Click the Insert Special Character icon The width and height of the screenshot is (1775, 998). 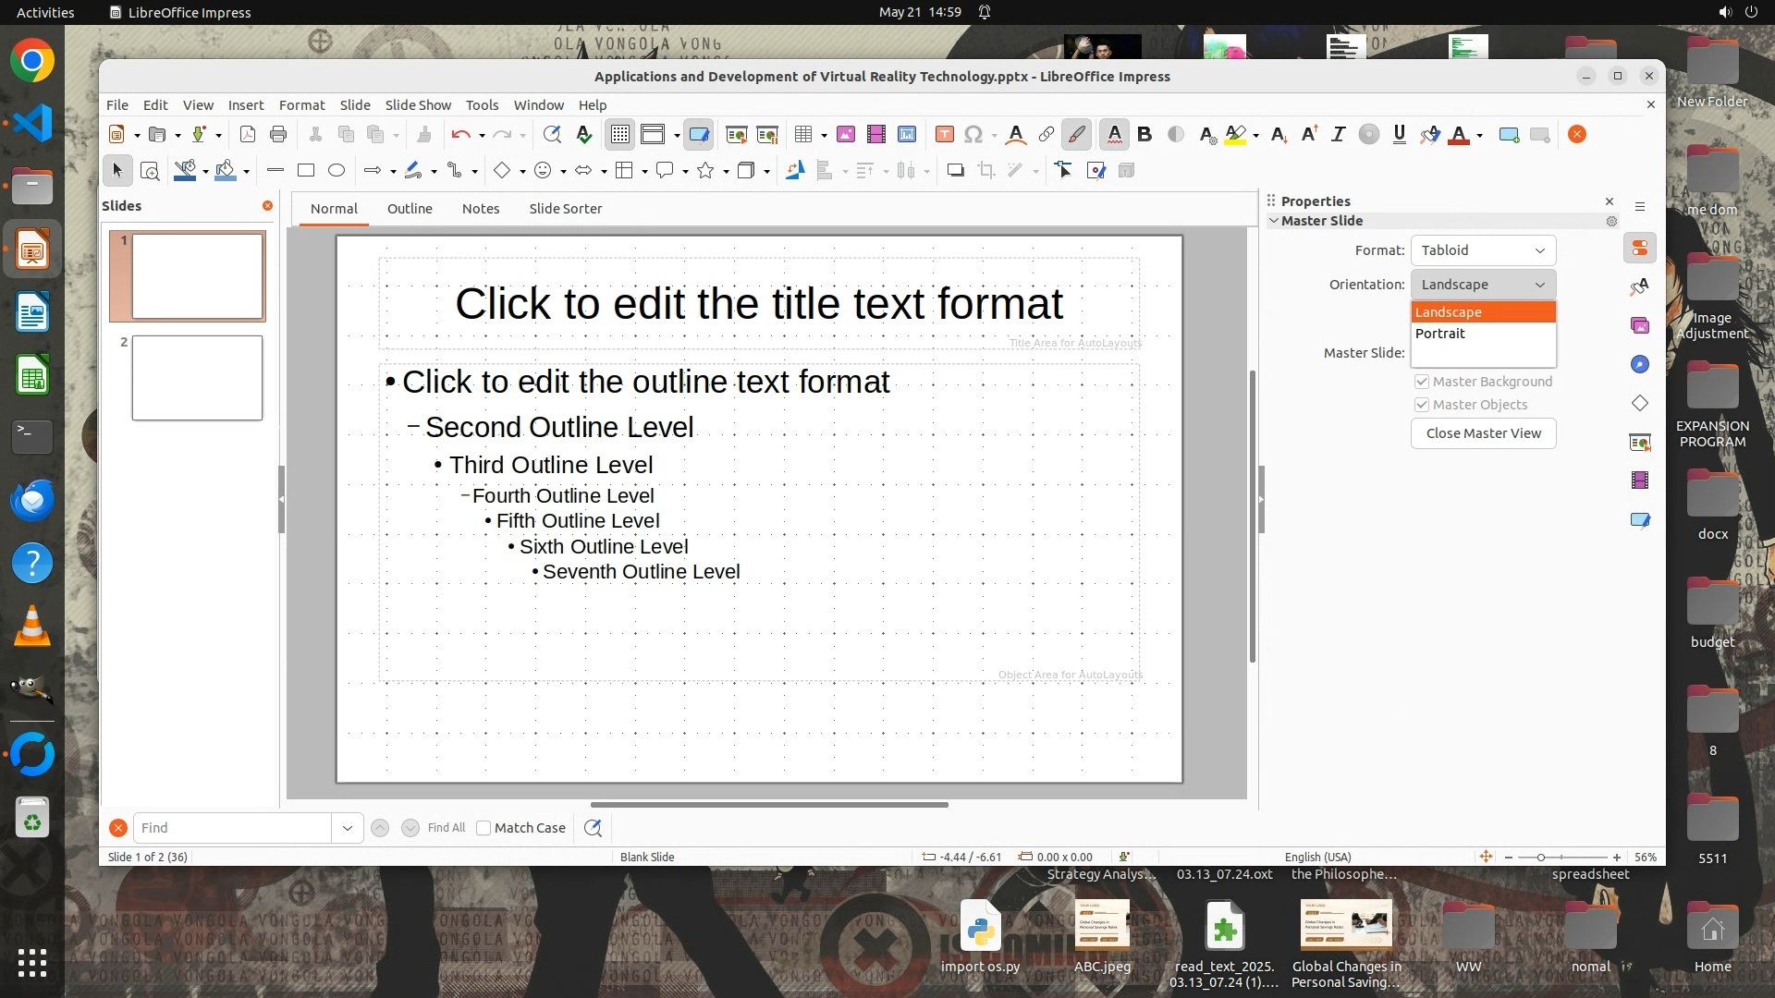[x=973, y=135]
